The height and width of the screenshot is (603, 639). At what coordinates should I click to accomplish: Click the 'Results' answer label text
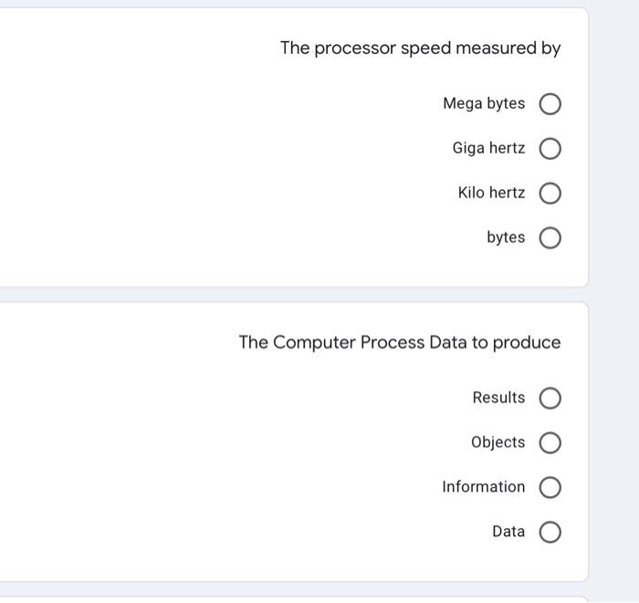click(x=498, y=398)
